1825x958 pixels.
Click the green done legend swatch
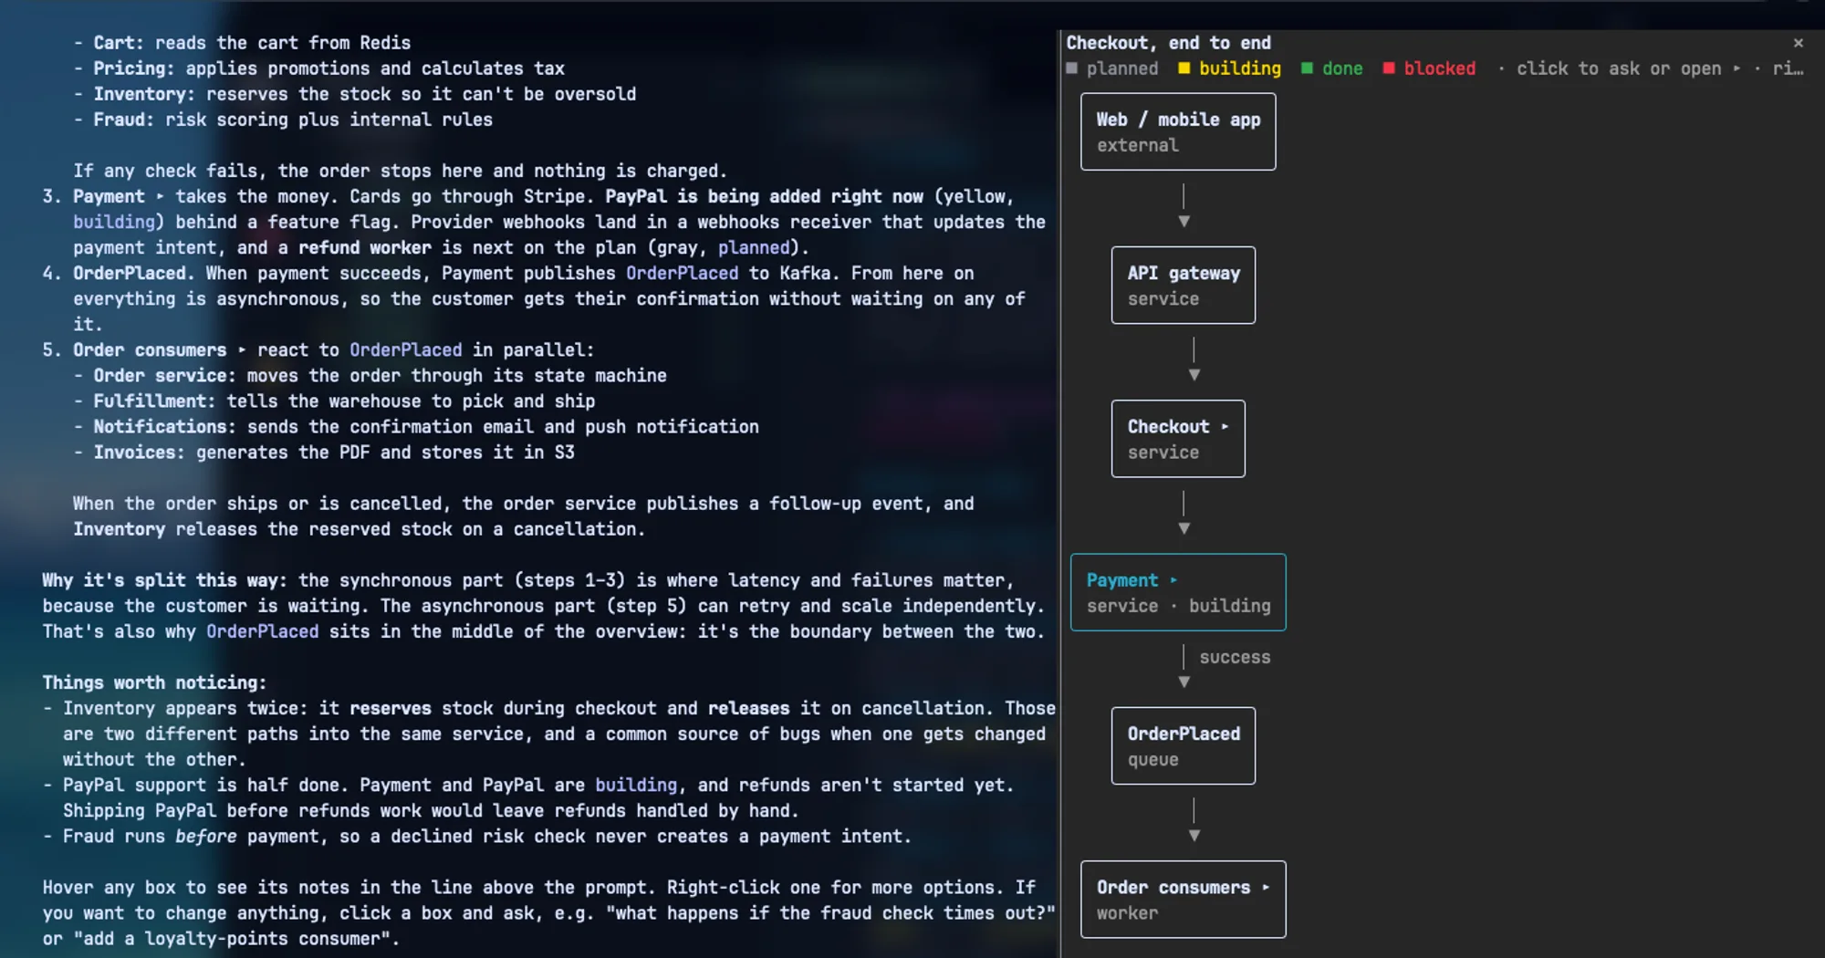click(x=1307, y=68)
